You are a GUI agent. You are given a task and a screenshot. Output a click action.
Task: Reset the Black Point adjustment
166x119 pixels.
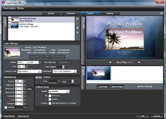25,92
